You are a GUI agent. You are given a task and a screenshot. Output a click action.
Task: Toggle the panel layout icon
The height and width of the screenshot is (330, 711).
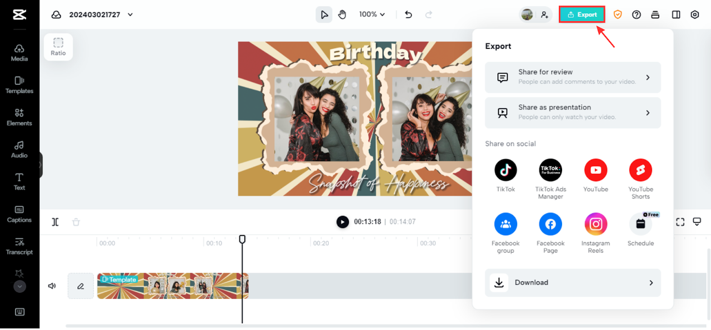tap(676, 15)
